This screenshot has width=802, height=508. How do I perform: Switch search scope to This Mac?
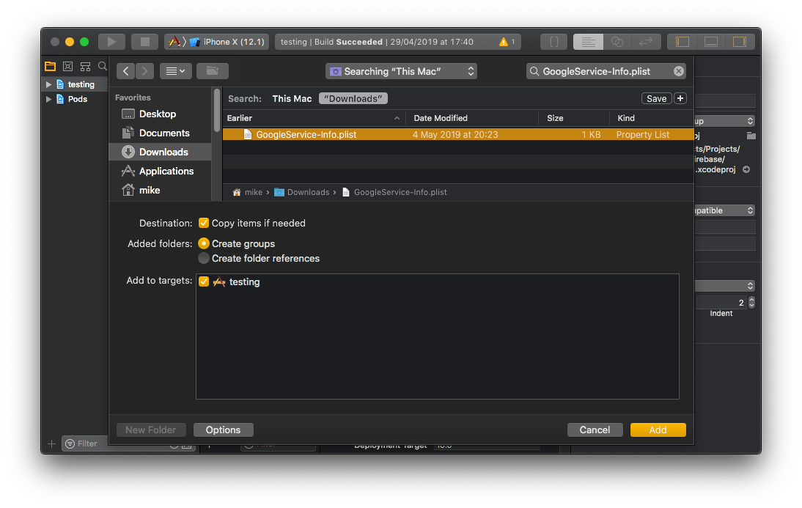(x=292, y=98)
